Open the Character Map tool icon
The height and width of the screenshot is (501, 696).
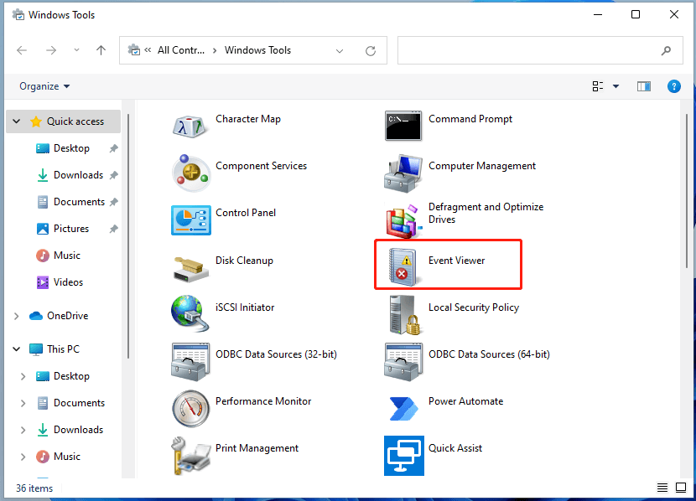point(190,126)
